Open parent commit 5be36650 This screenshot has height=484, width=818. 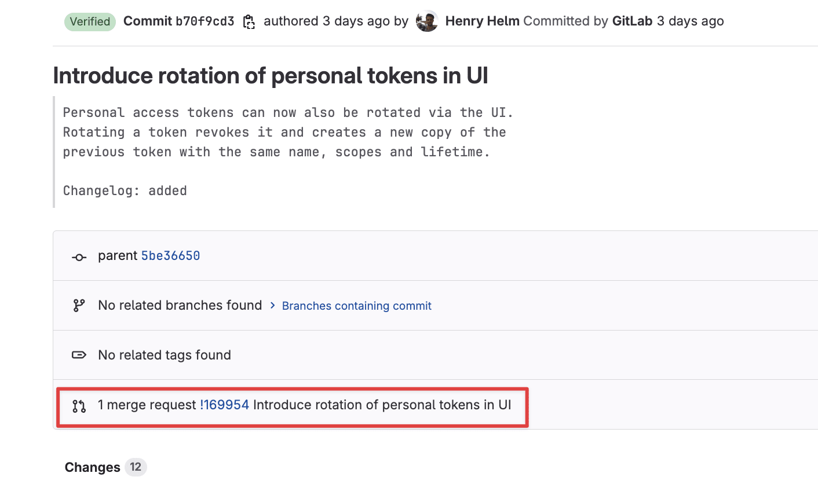[x=170, y=255]
